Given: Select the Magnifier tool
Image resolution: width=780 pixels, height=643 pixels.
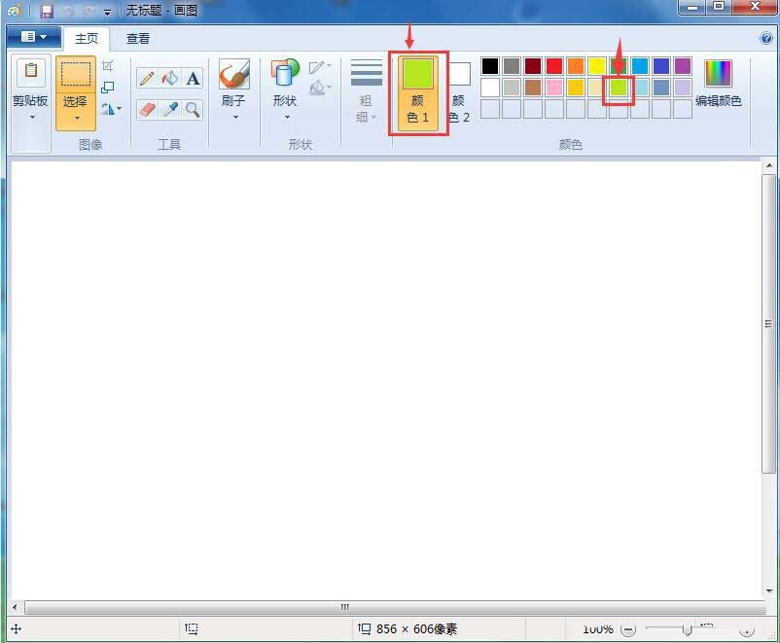Looking at the screenshot, I should click(193, 110).
